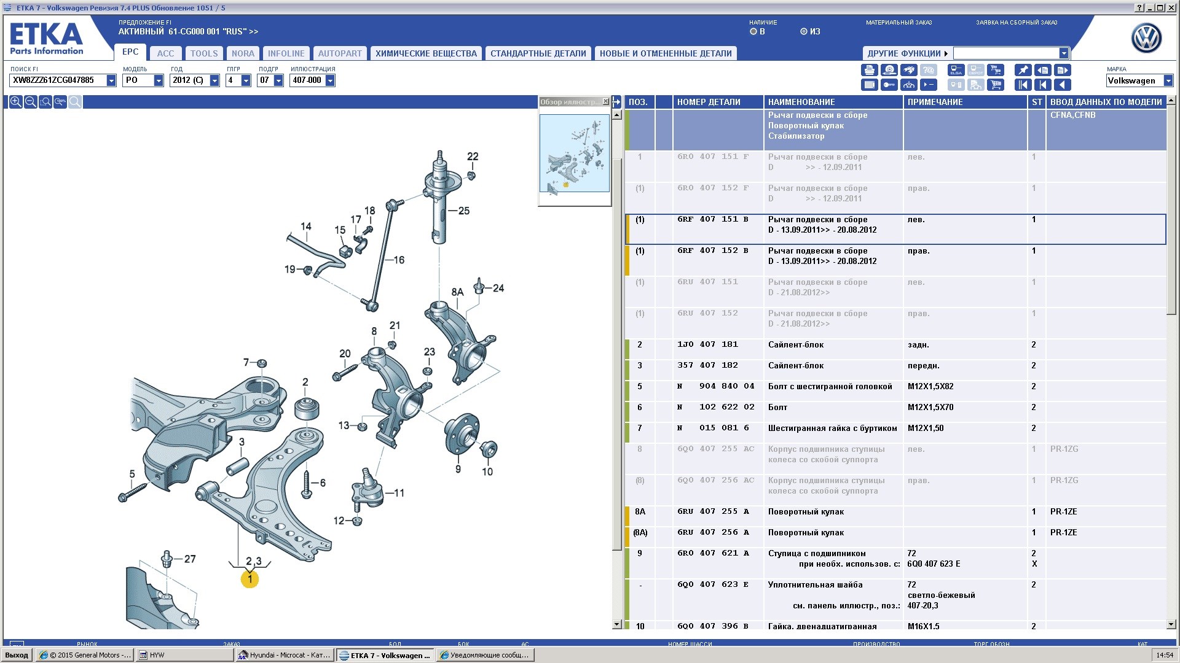1180x663 pixels.
Task: Switch to the TOOLS tab
Action: coord(204,53)
